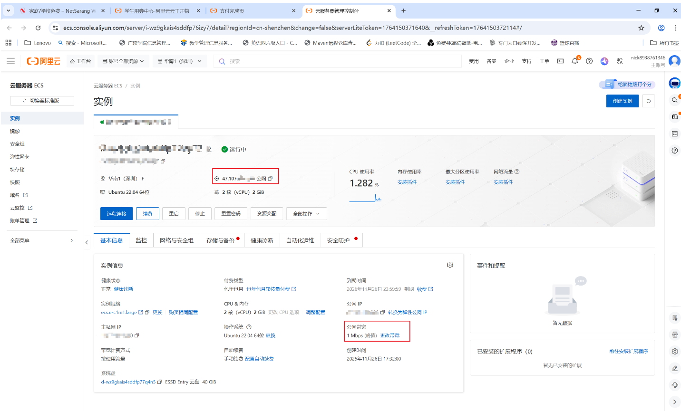The height and width of the screenshot is (411, 681).
Task: Open 费用 in the header menu
Action: pyautogui.click(x=474, y=61)
